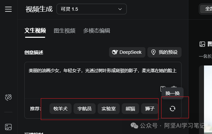
Task: Pick the 实验室 recommendation tag
Action: (109, 109)
